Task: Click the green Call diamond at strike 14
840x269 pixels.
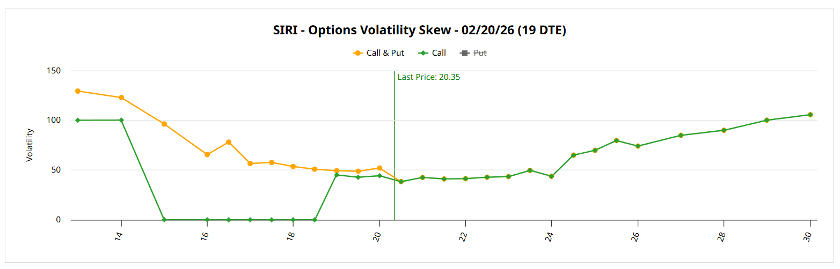Action: click(121, 120)
